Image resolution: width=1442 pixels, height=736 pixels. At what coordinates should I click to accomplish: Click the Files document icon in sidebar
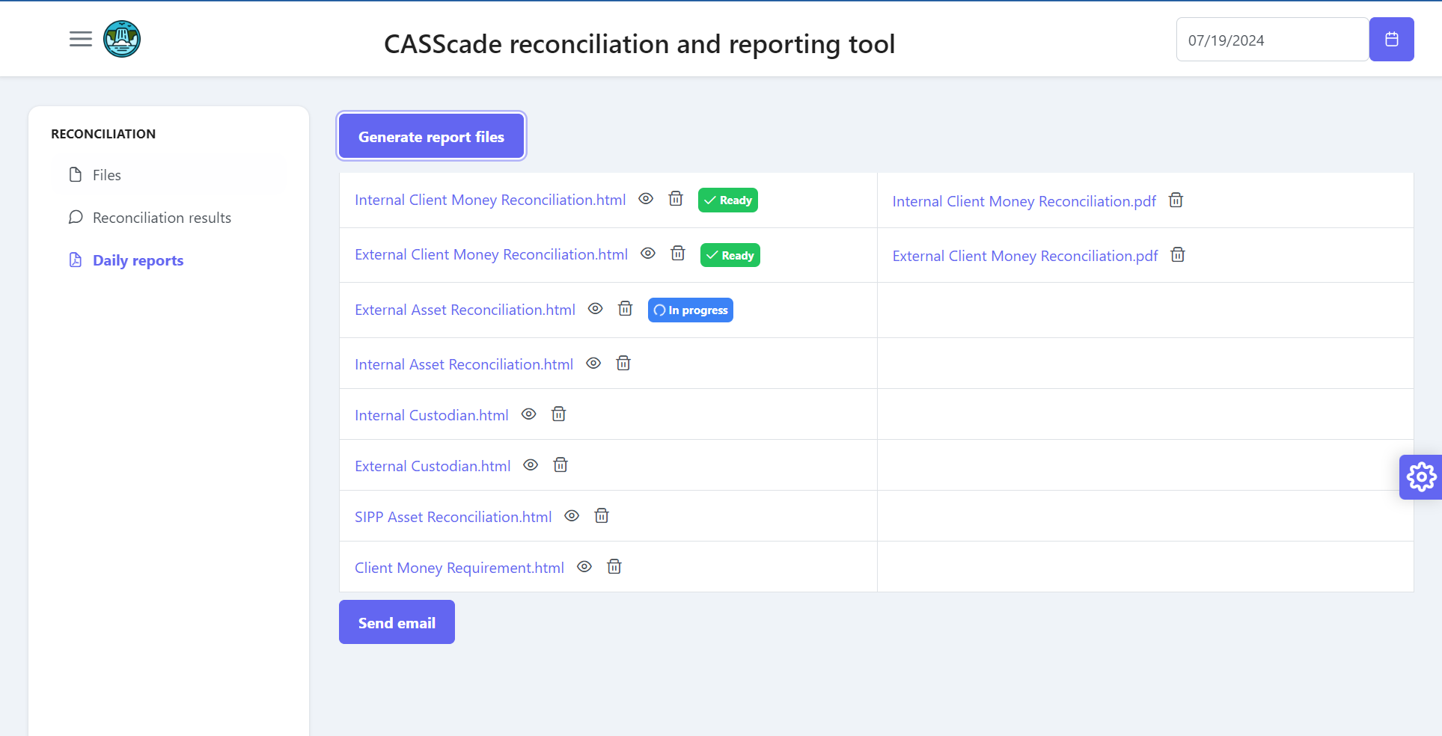[75, 174]
